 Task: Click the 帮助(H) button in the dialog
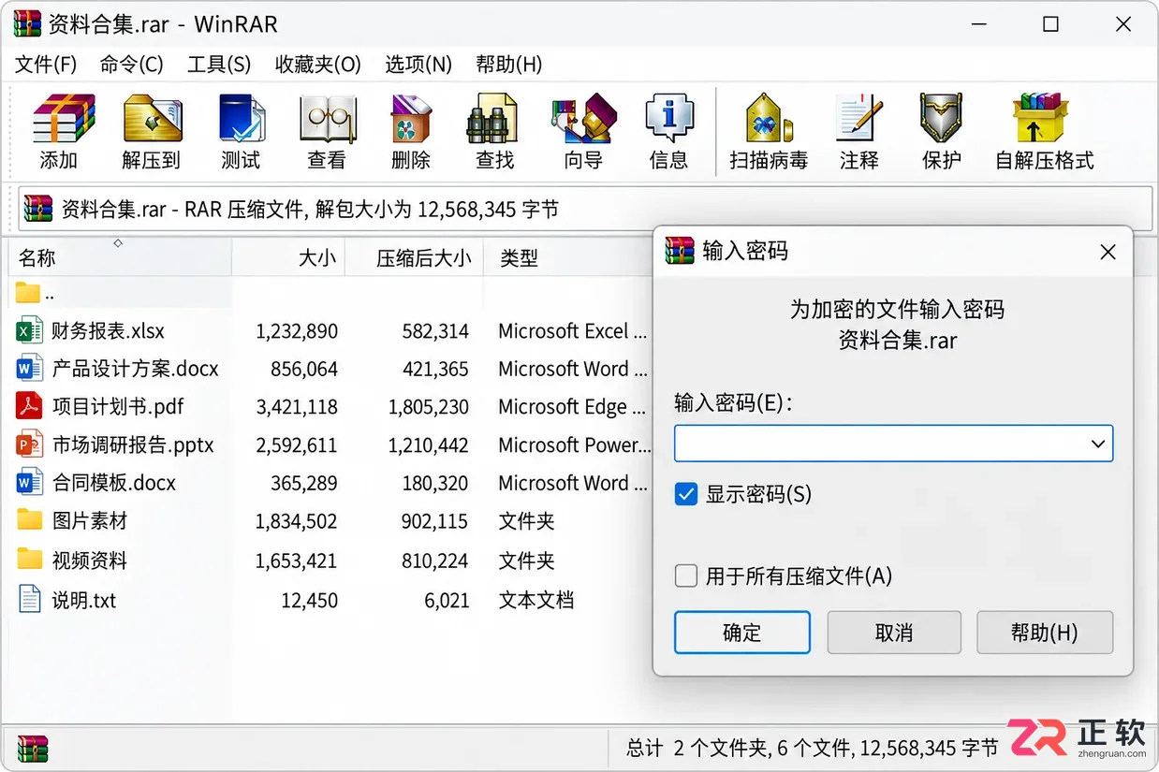(x=1045, y=633)
